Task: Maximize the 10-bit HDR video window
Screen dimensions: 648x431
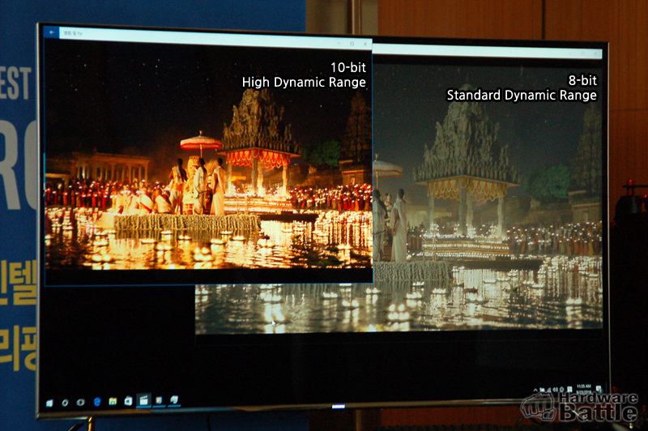Action: (352, 43)
